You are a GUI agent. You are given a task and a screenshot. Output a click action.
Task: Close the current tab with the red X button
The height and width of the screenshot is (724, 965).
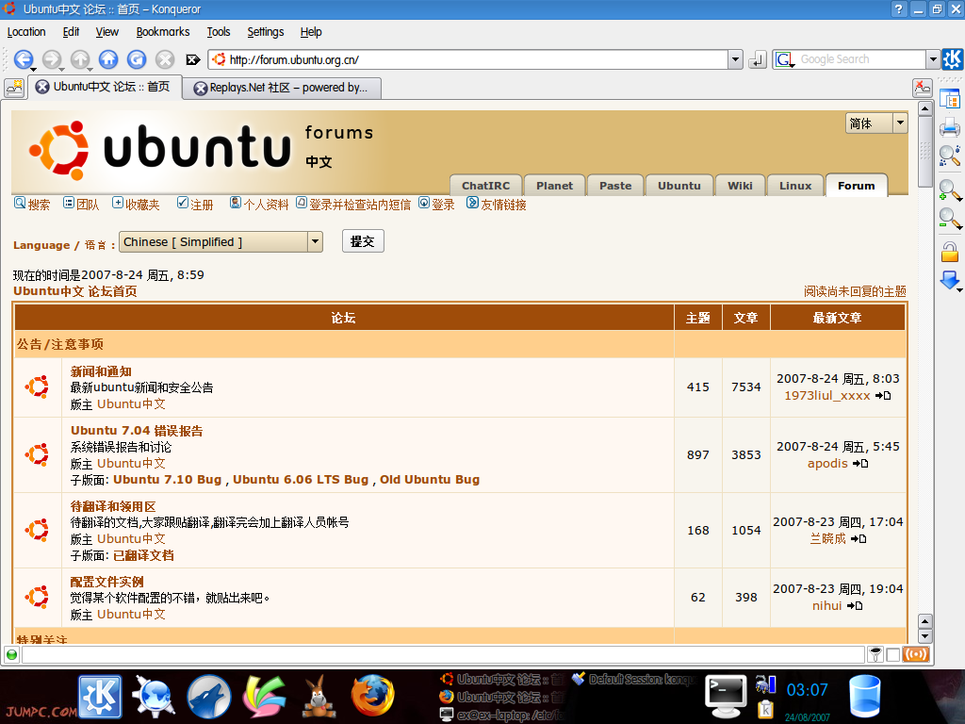click(x=922, y=88)
